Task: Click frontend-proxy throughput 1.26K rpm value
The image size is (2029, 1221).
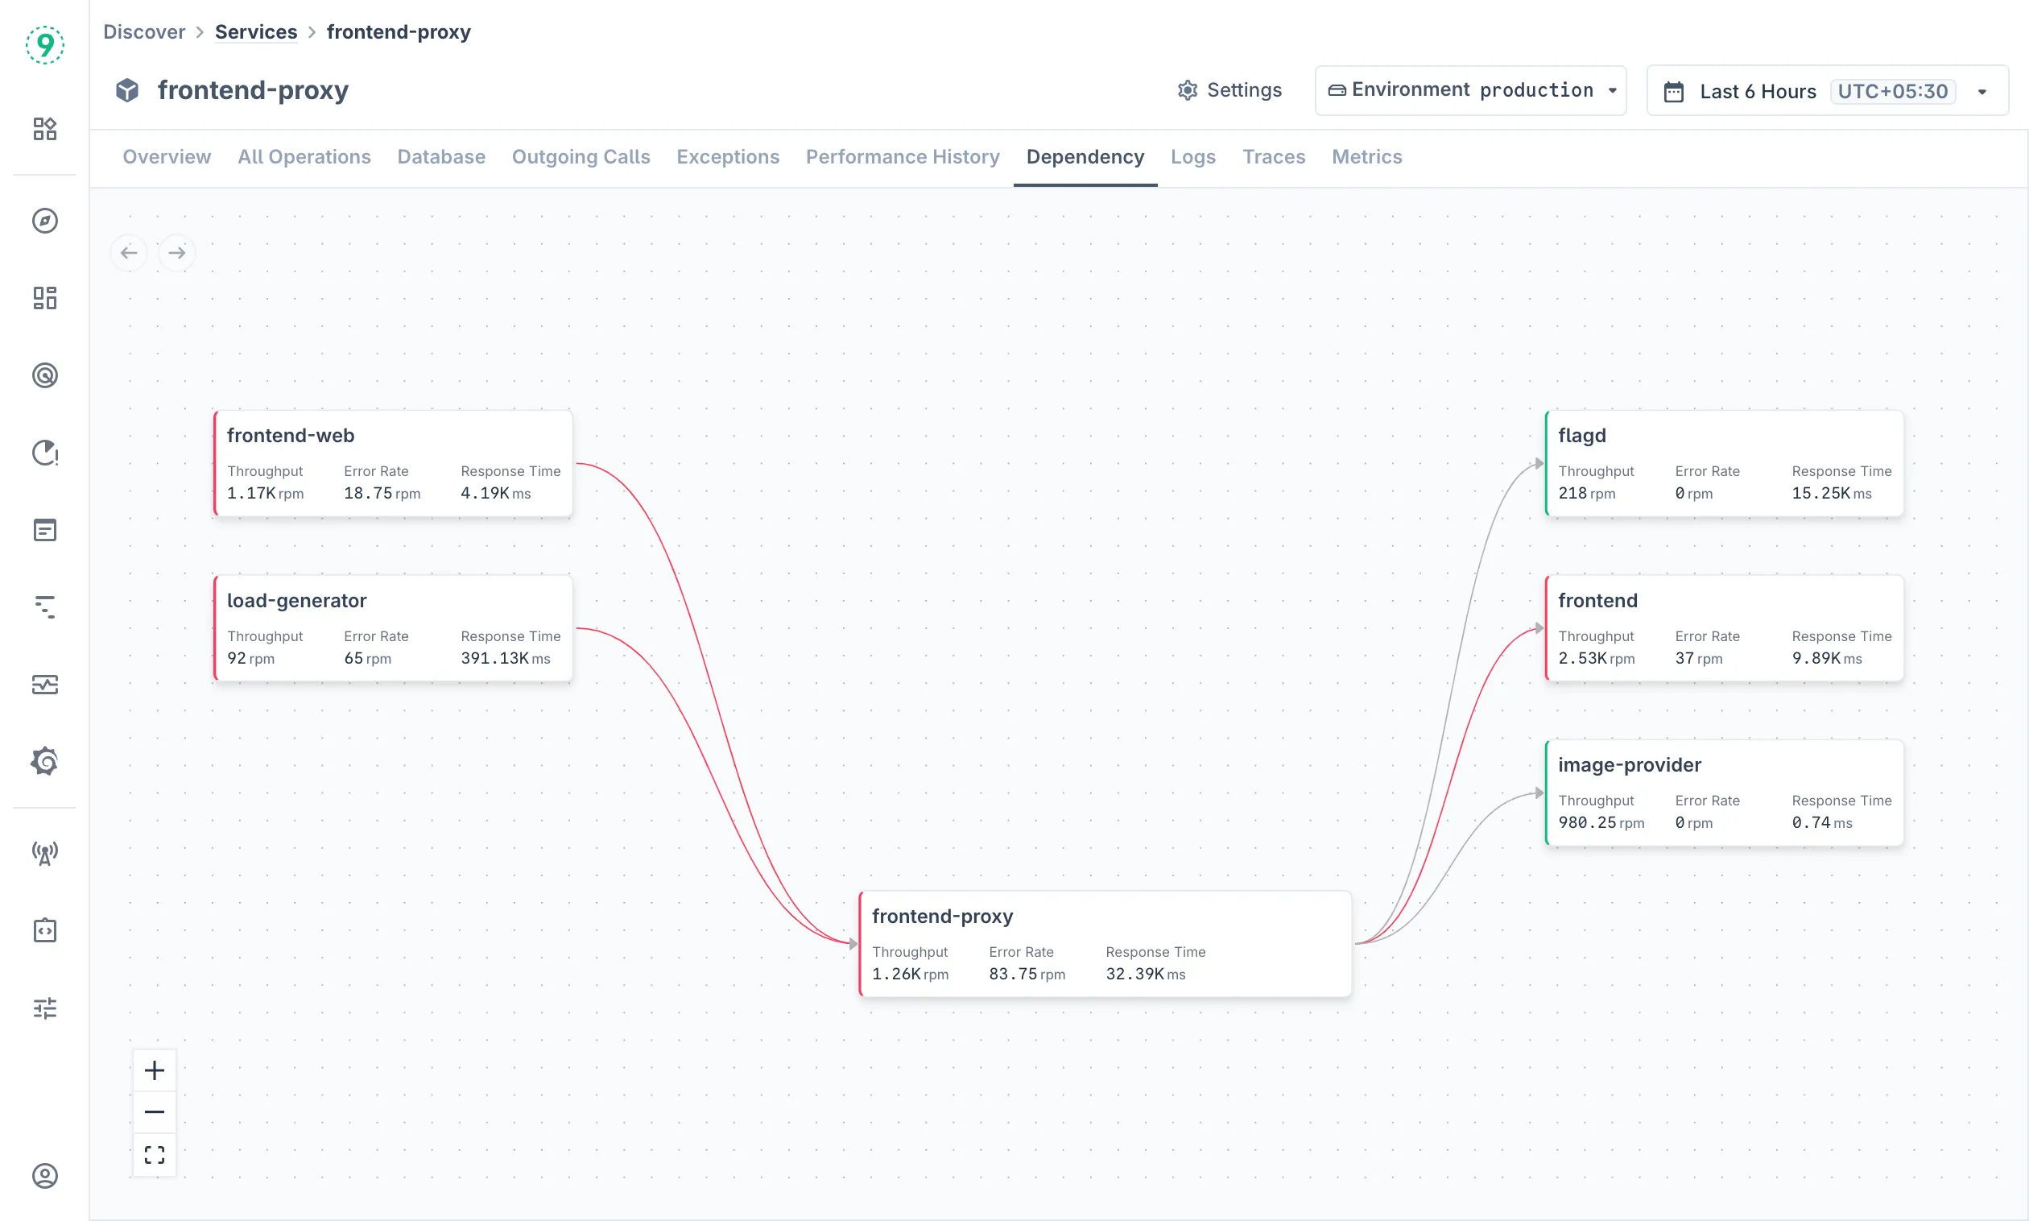Action: point(911,975)
